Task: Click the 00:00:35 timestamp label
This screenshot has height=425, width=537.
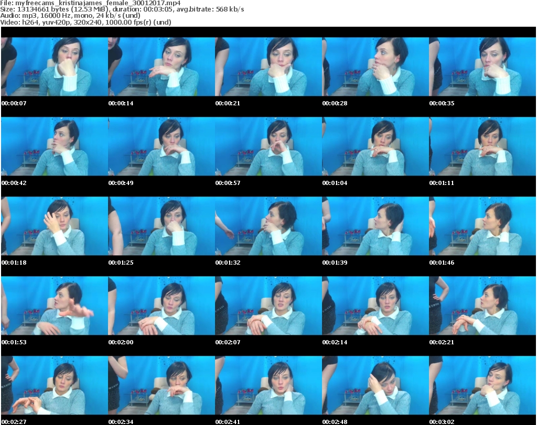Action: coord(442,103)
